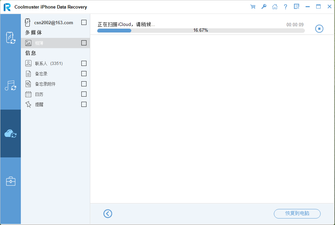Click the 恢复到电脑 recover button

point(297,213)
